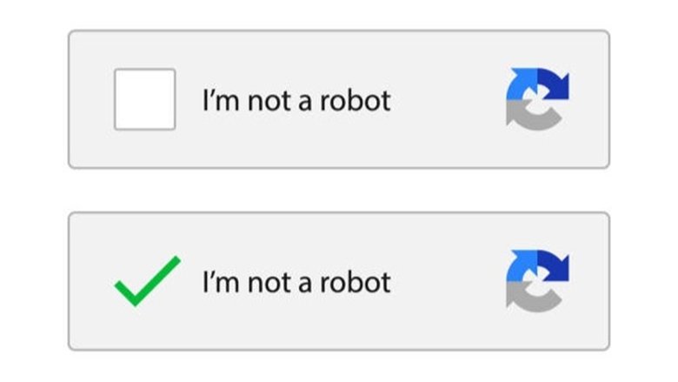Click the green checkmark in the verified widget
Screen dimensions: 678x382
[x=146, y=280]
